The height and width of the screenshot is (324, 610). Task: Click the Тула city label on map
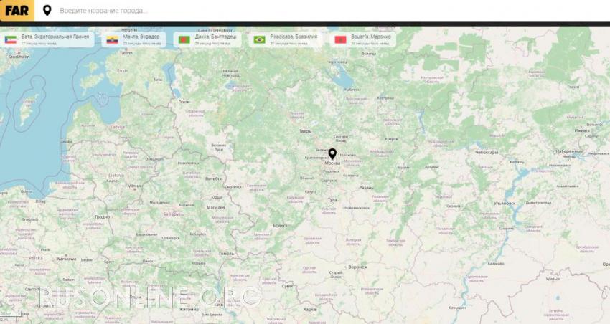332,200
